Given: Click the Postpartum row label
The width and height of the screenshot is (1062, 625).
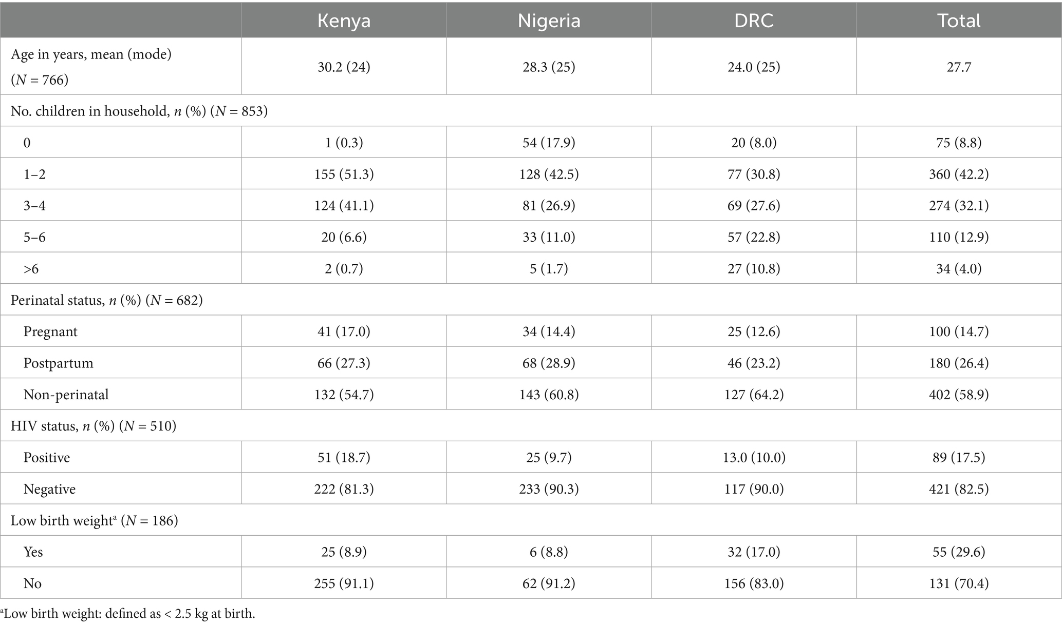Looking at the screenshot, I should [x=58, y=363].
